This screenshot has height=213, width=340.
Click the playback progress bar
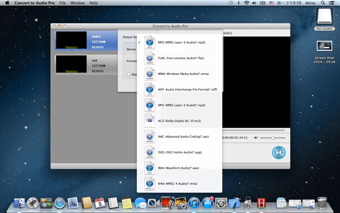coord(254,130)
